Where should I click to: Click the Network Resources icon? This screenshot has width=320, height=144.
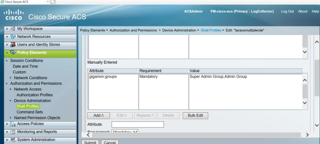(x=13, y=37)
